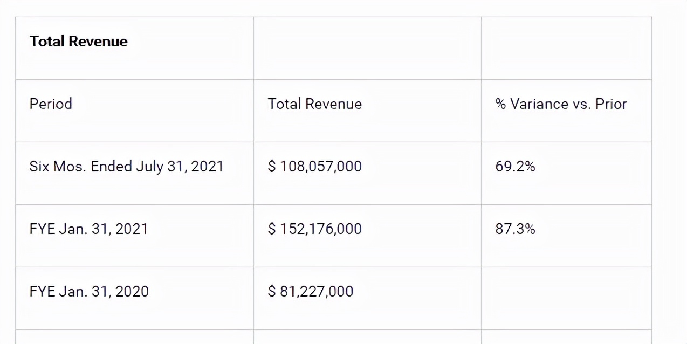Screen dimensions: 687x344
Task: Click the word Prior in variance header
Action: point(611,104)
